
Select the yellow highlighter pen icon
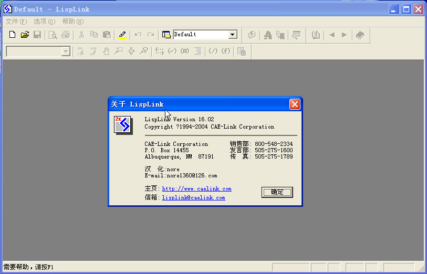(122, 35)
